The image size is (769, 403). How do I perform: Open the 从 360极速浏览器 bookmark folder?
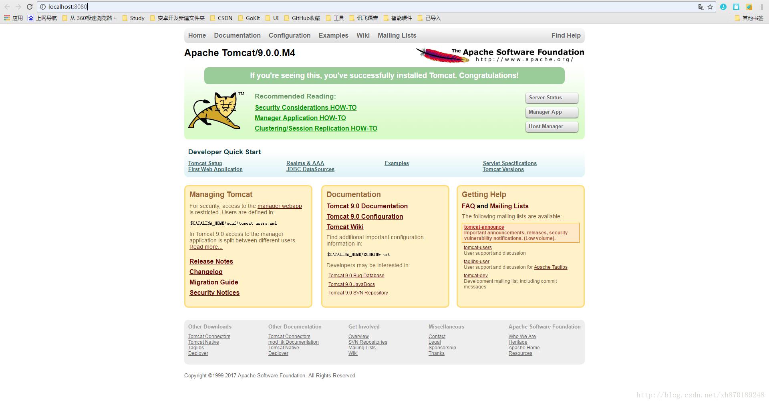pyautogui.click(x=89, y=18)
